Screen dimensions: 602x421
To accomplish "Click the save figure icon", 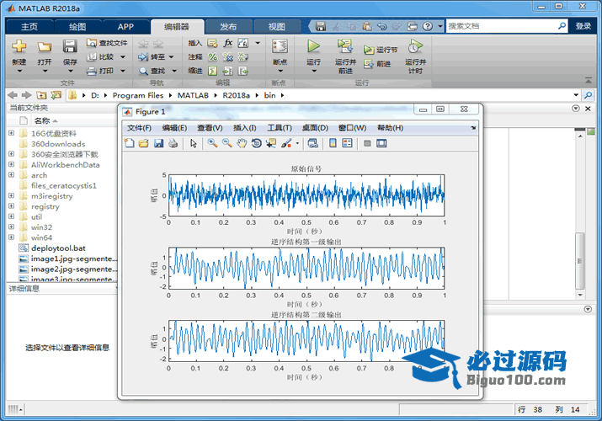I will point(158,143).
